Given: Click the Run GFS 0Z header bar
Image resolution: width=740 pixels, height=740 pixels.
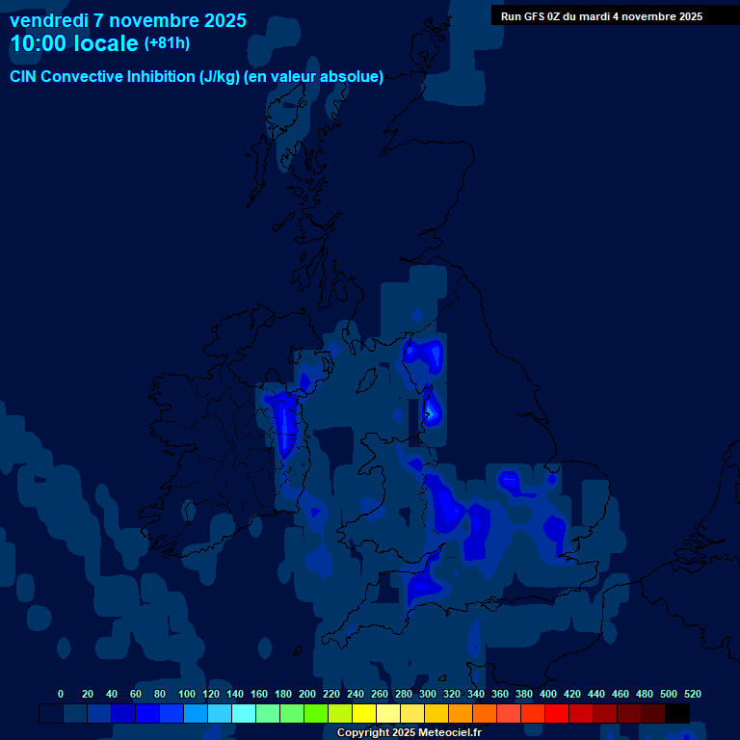Looking at the screenshot, I should (x=601, y=16).
